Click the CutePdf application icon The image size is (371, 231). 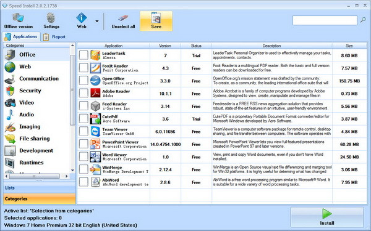click(x=95, y=119)
